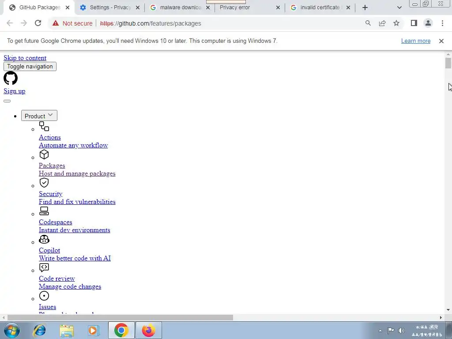Open Windows Start menu orb

12,330
